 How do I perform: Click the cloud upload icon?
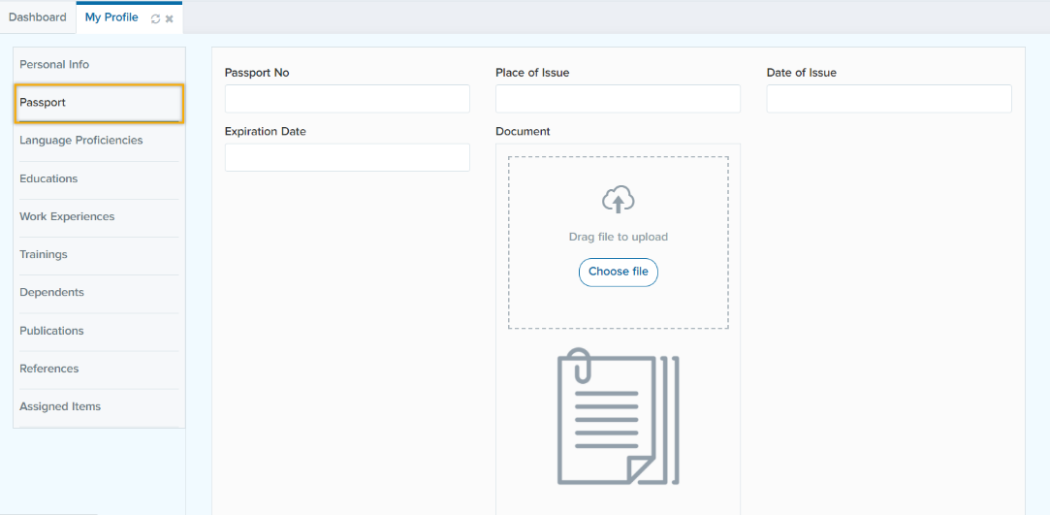[618, 200]
